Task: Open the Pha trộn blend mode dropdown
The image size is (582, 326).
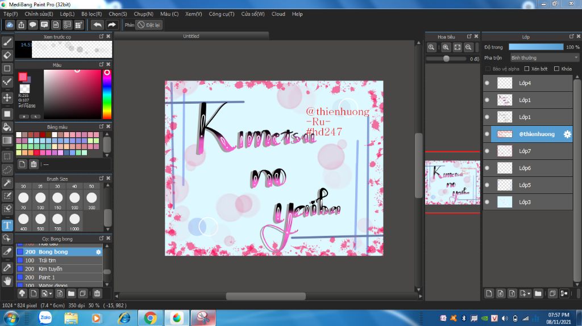Action: [x=544, y=58]
